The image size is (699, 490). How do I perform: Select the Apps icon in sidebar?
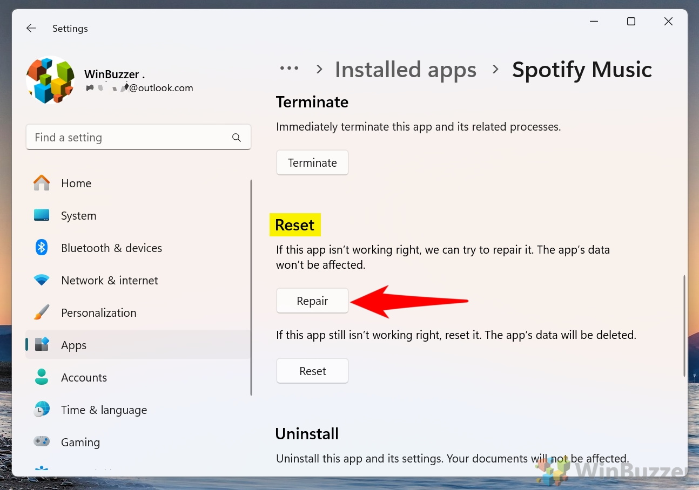[42, 345]
